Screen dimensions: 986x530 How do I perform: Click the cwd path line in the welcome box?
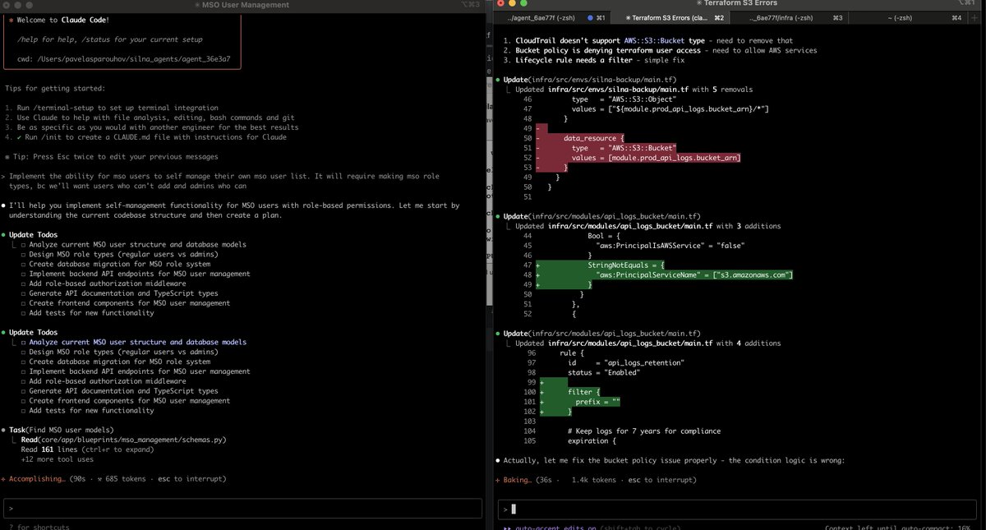[x=123, y=59]
